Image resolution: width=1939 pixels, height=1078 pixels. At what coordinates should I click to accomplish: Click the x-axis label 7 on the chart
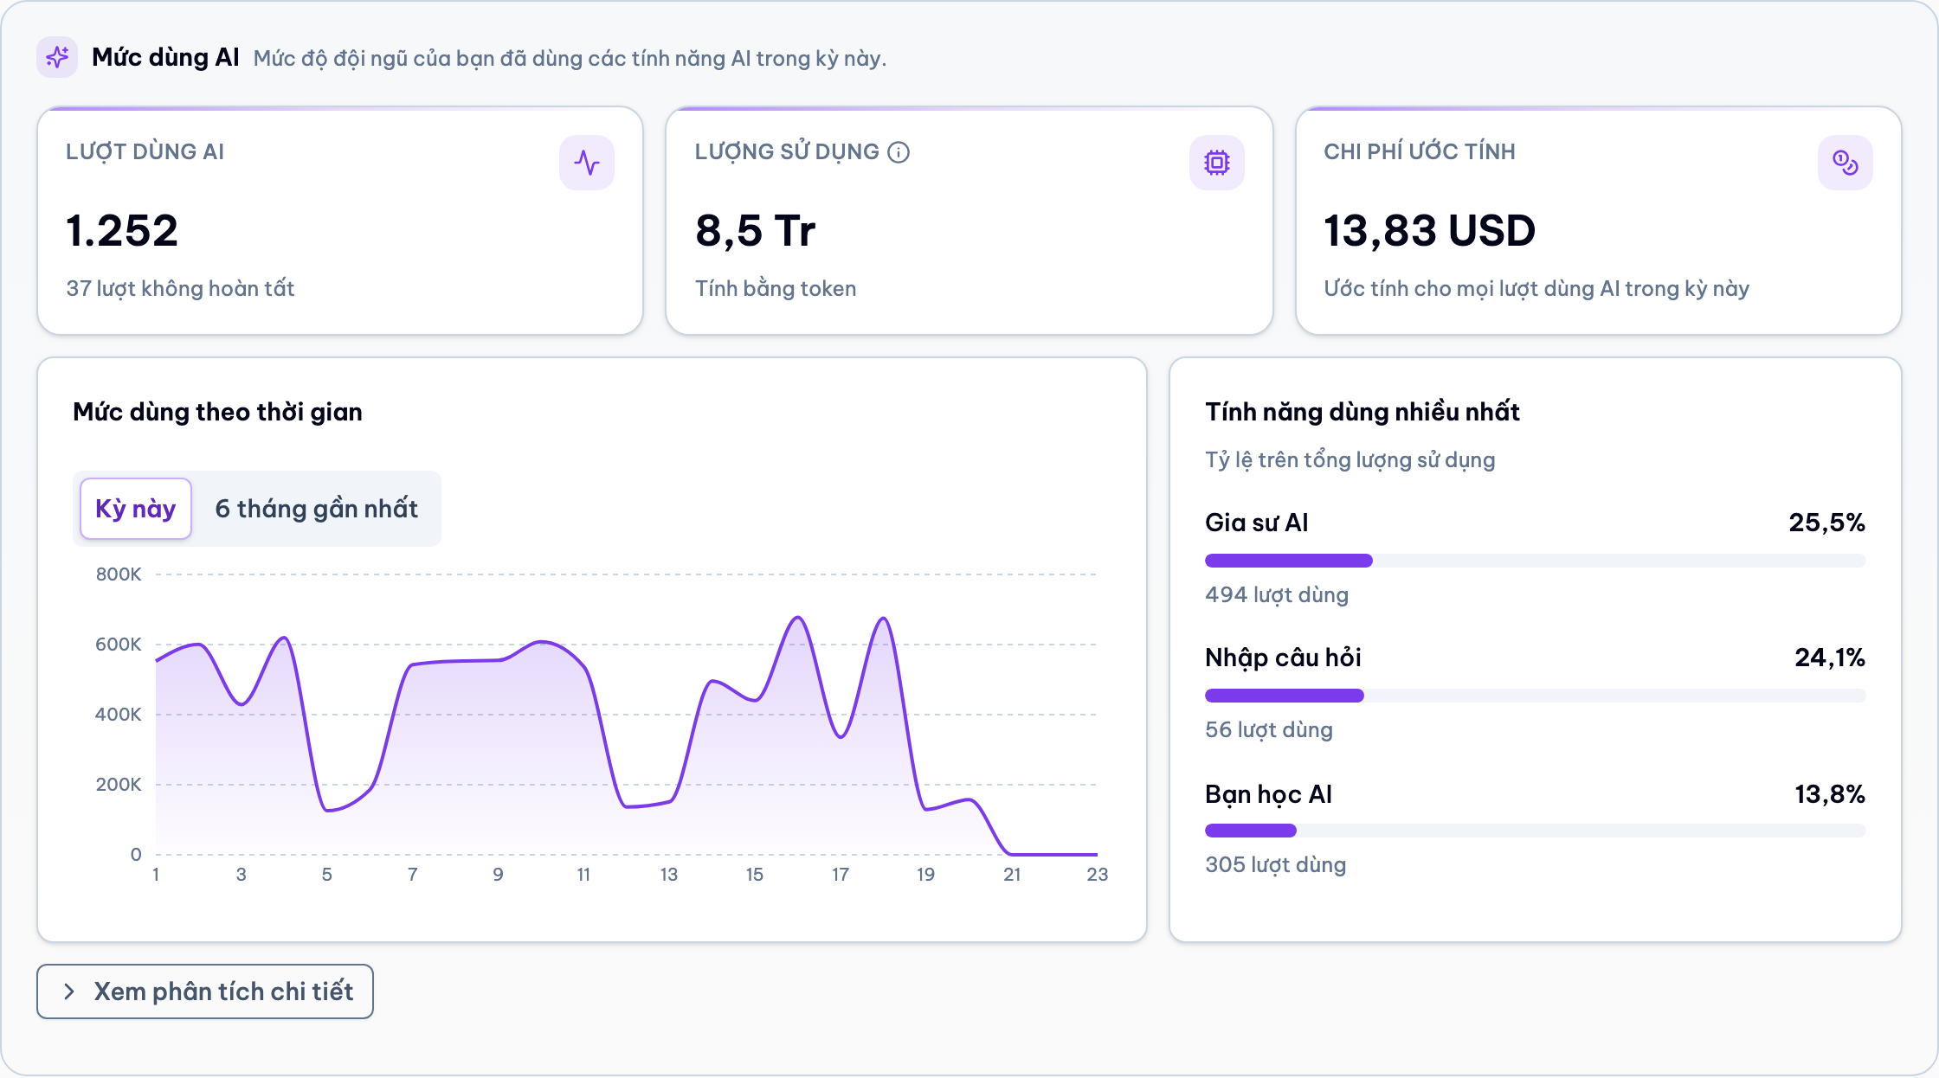[x=413, y=875]
